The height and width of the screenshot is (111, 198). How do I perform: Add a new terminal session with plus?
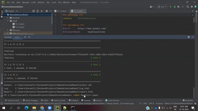point(25,37)
